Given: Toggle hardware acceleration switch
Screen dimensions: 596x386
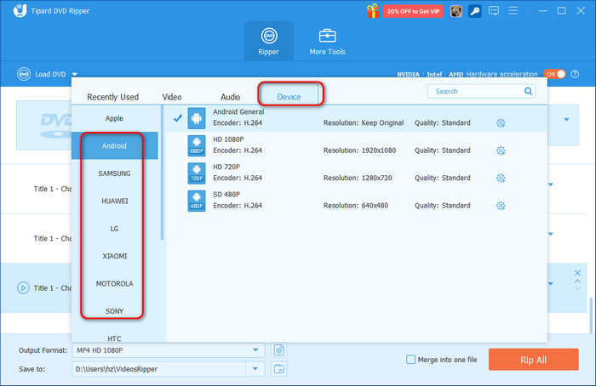Looking at the screenshot, I should [554, 74].
